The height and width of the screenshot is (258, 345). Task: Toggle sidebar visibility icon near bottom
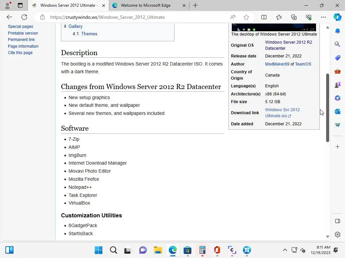(338, 221)
